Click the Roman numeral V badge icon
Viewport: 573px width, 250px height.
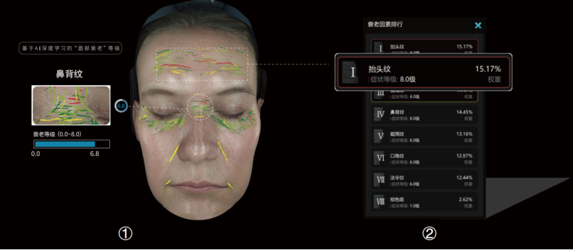pos(380,136)
